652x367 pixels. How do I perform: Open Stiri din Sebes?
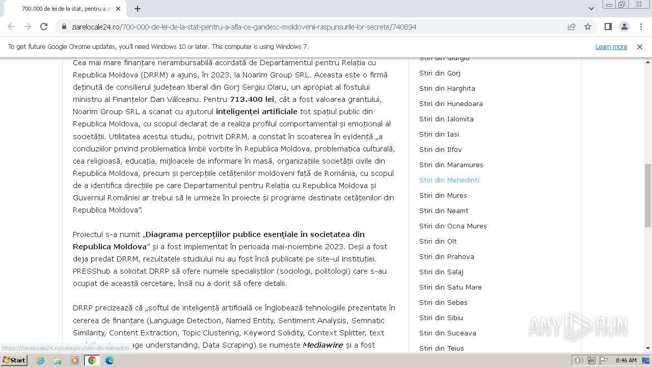[443, 302]
